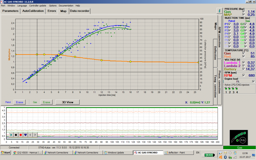This screenshot has width=256, height=160.
Task: Start recording with the red record icon
Action: [21, 135]
